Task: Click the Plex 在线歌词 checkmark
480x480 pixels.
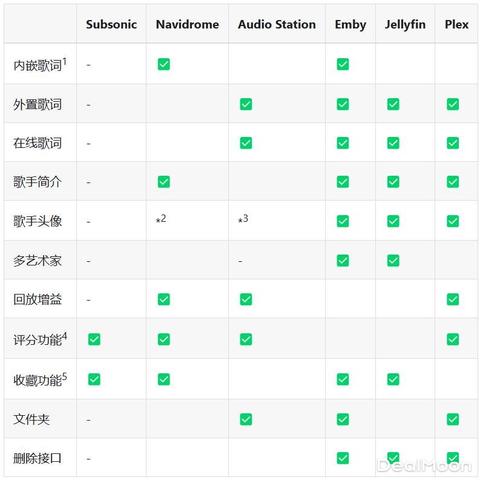Action: [453, 143]
